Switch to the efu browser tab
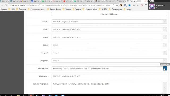Image resolution: width=170 pixels, height=96 pixels. 88,1
